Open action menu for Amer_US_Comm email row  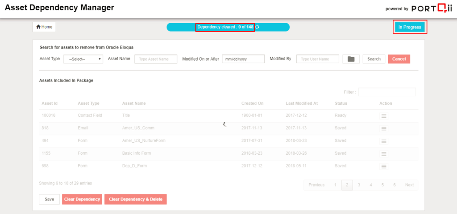(383, 128)
